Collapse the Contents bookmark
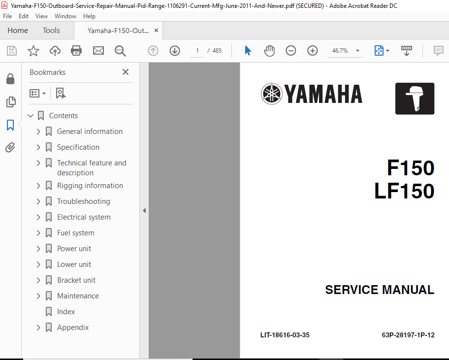Viewport: 449px width, 360px height. click(x=31, y=116)
